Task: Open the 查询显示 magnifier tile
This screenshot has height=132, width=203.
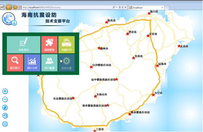Action: coord(15,63)
